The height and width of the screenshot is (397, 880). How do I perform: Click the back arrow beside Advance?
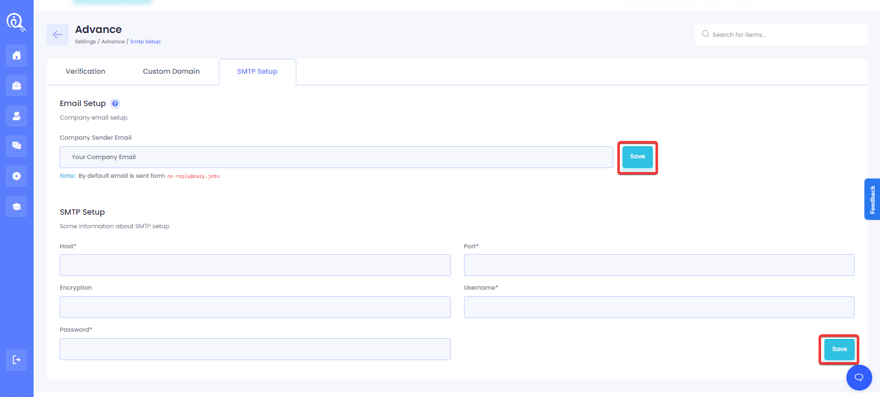point(58,35)
